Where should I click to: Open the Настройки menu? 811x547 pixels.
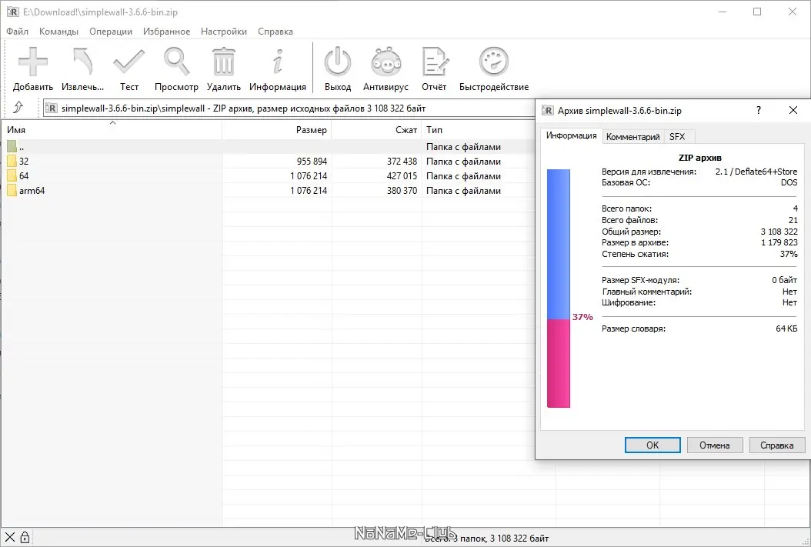(x=224, y=32)
